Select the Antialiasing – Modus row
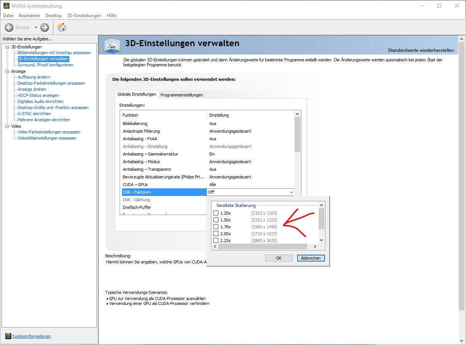The image size is (466, 345). point(207,162)
